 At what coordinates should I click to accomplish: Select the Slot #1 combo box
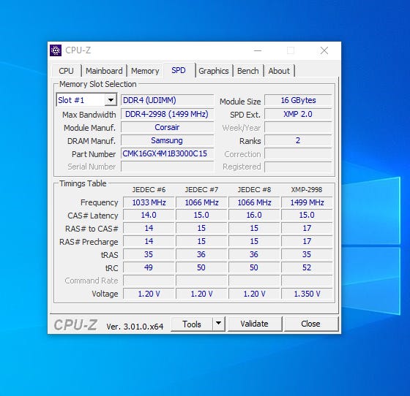tap(86, 100)
